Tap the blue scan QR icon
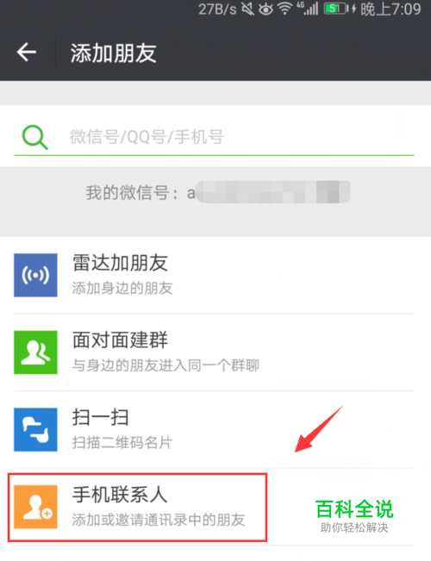Image resolution: width=431 pixels, height=561 pixels. (x=35, y=430)
